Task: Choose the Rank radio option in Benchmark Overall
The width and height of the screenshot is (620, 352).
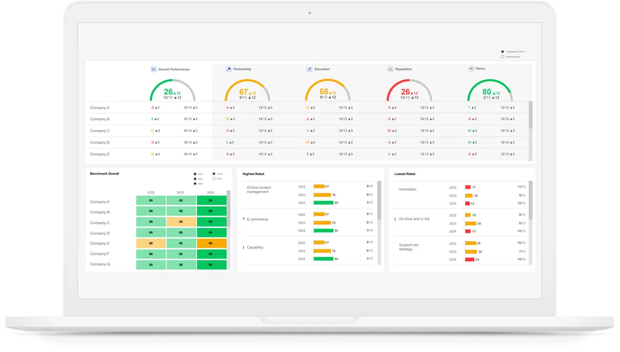Action: click(x=214, y=179)
